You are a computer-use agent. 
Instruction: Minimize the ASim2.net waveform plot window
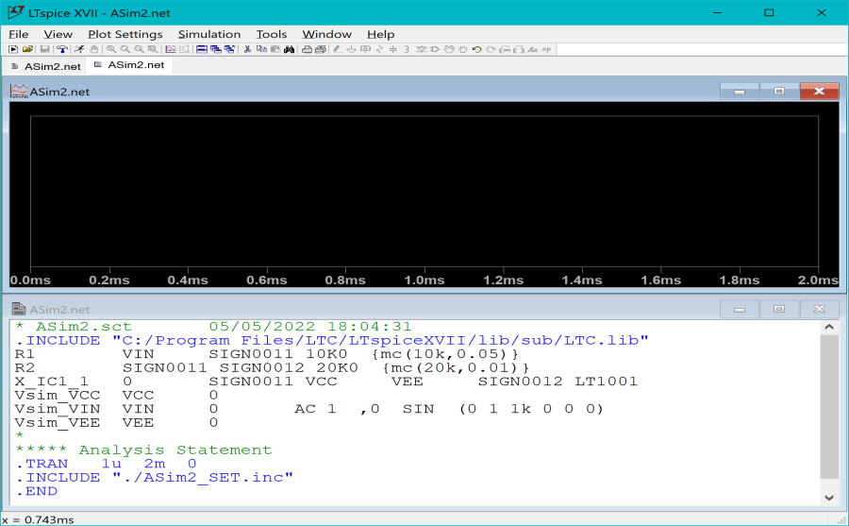click(740, 91)
